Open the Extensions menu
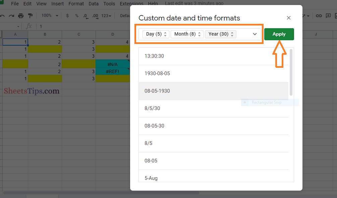 click(x=131, y=4)
